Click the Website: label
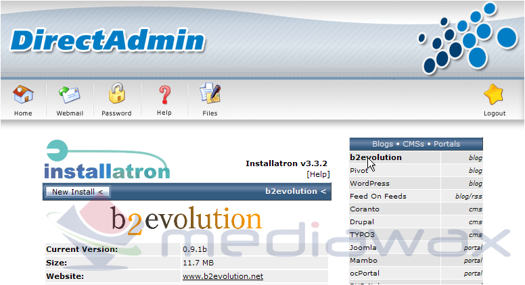525x285 pixels. pos(65,276)
